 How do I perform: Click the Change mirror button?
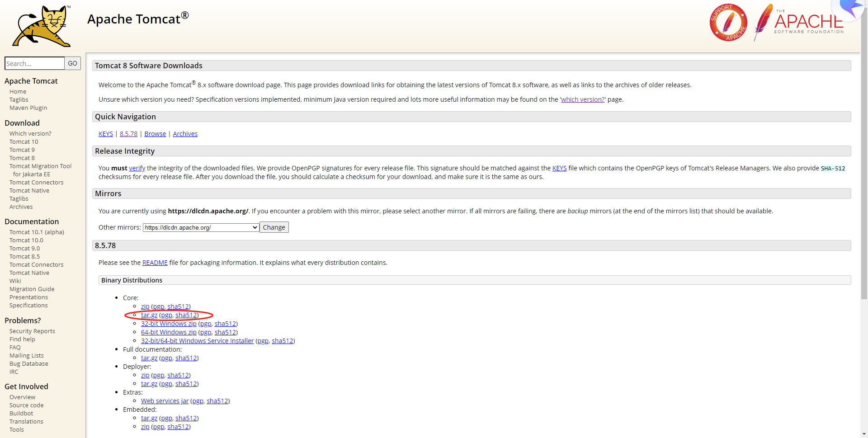[274, 227]
